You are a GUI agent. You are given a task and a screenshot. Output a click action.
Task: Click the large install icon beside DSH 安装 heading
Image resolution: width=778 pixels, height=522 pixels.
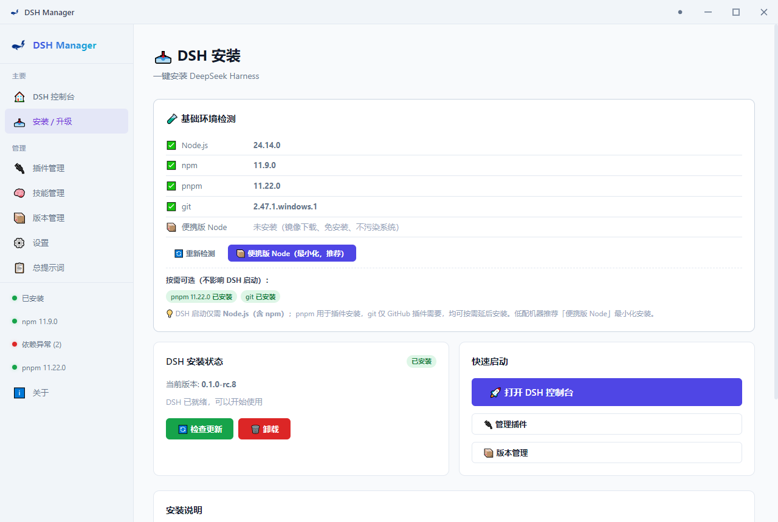pyautogui.click(x=163, y=56)
